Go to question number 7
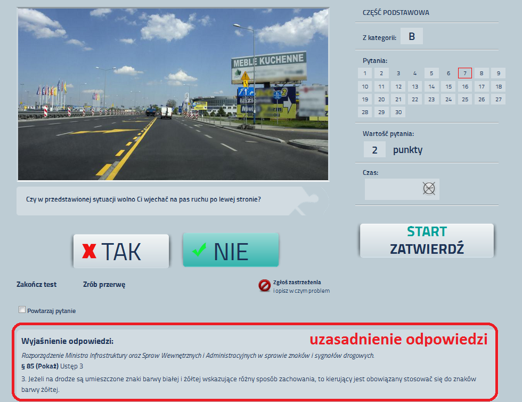Viewport: 522px width, 402px height. [x=465, y=73]
